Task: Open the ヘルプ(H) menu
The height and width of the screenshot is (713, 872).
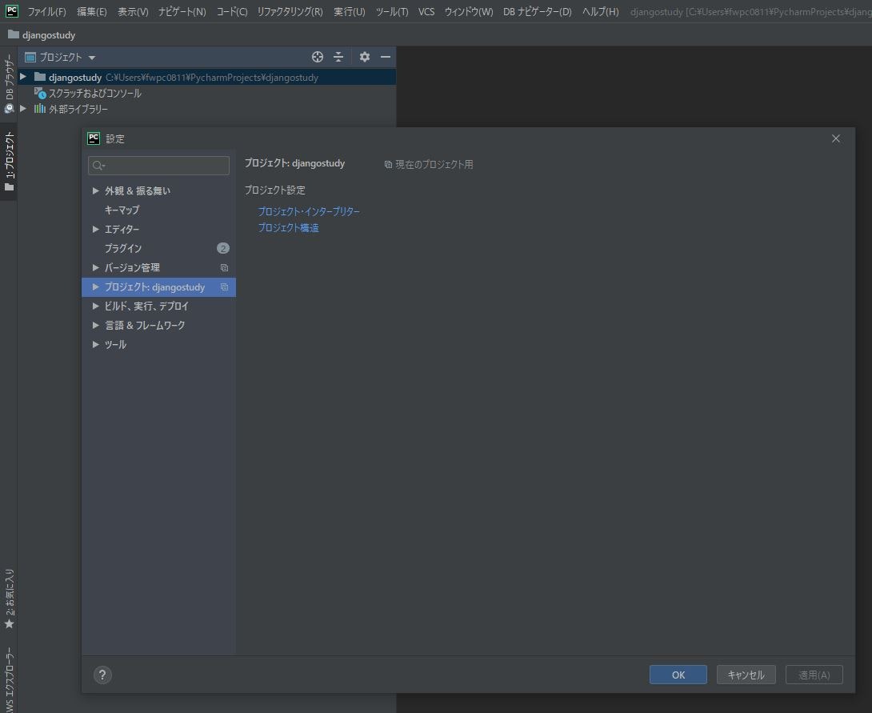Action: pos(601,12)
